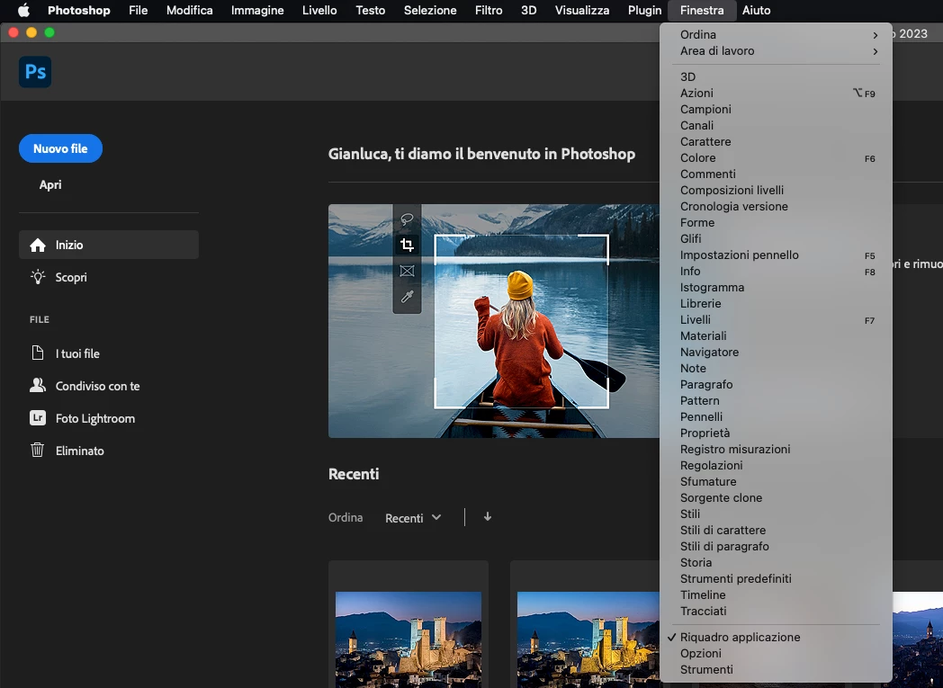
Task: Open the Plugin menu
Action: coord(644,10)
